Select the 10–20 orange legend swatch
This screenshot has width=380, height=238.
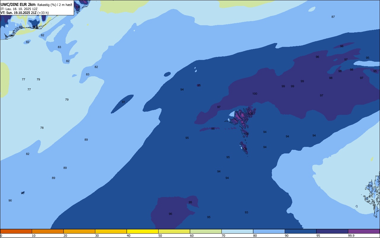point(47,231)
